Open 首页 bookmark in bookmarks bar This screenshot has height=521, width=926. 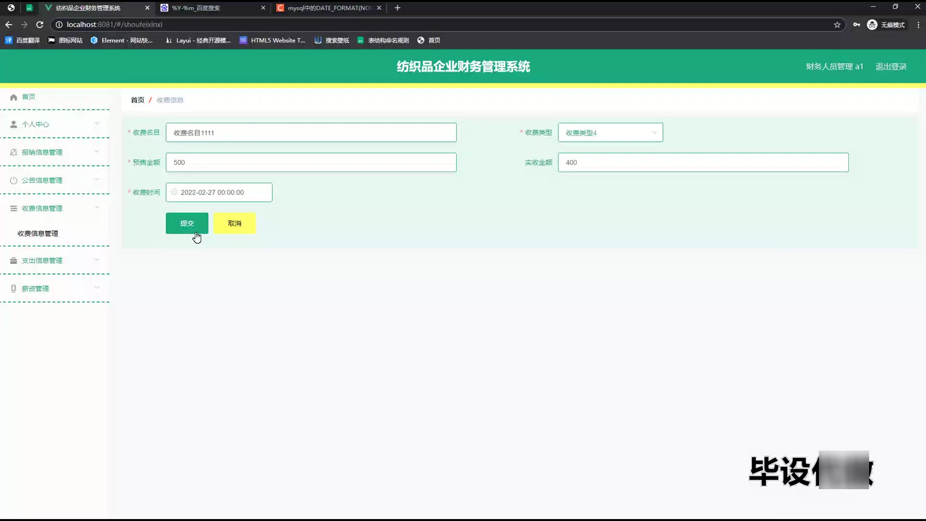[429, 41]
